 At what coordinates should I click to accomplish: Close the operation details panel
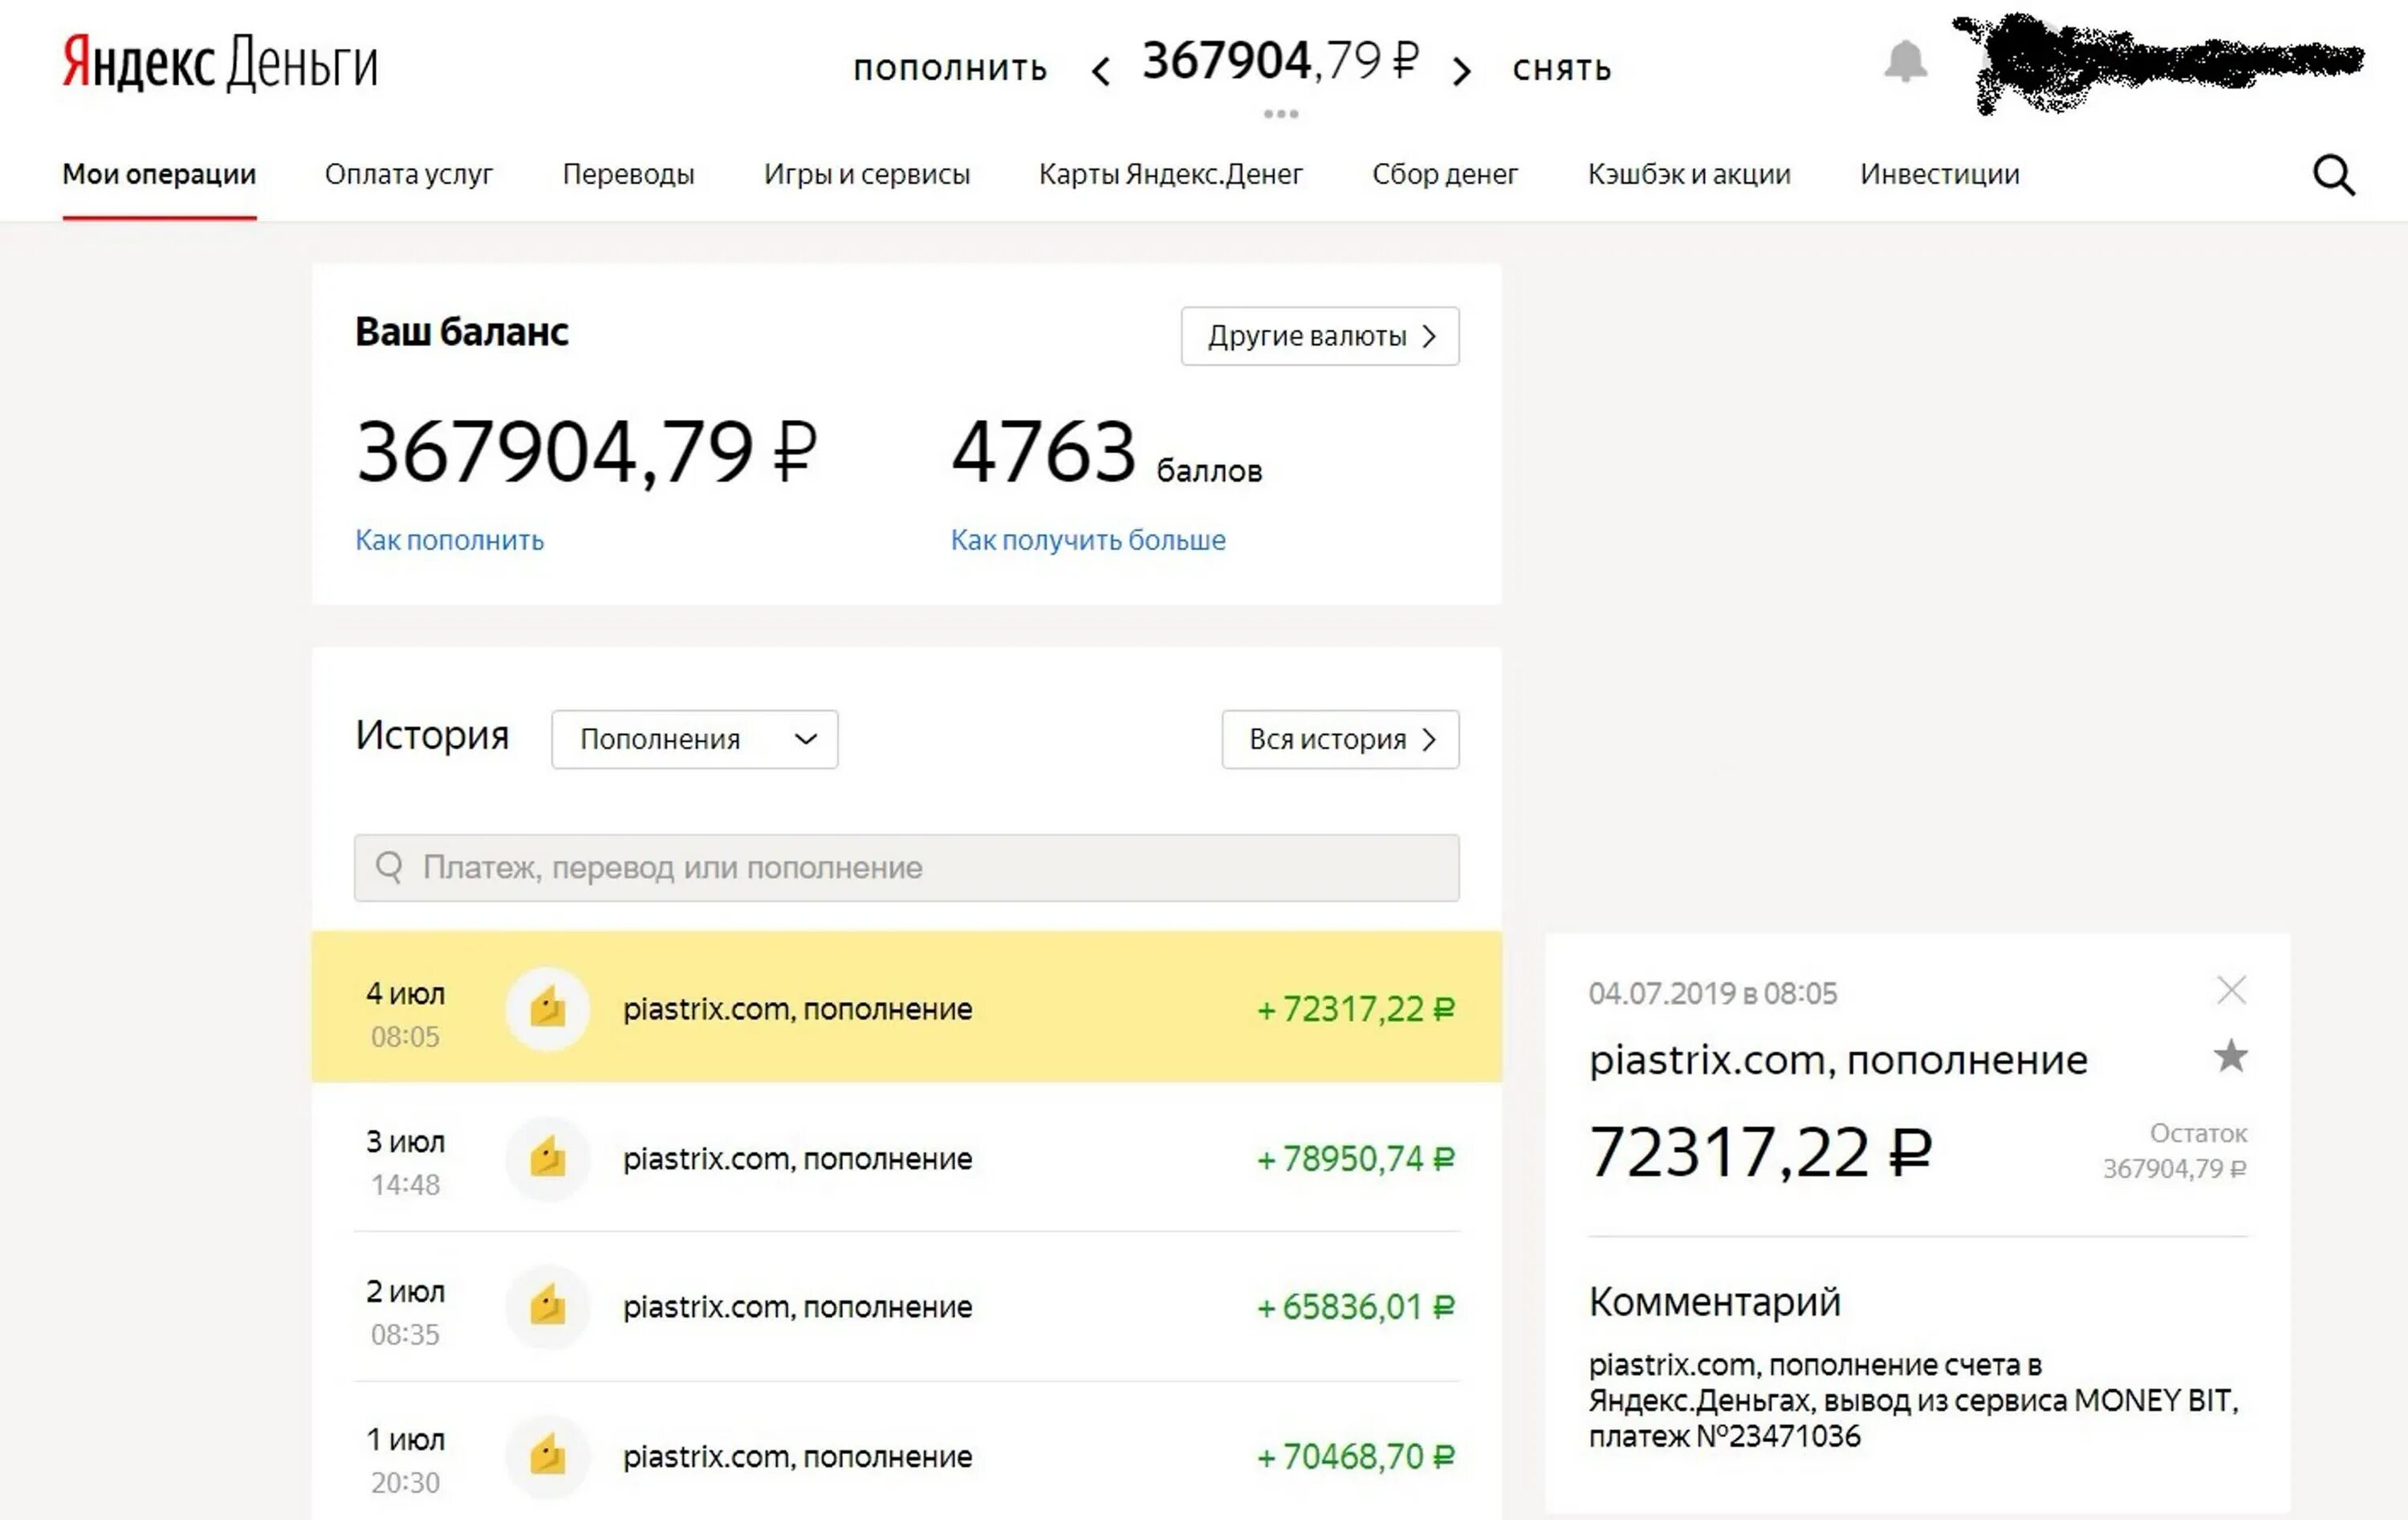[x=2231, y=990]
